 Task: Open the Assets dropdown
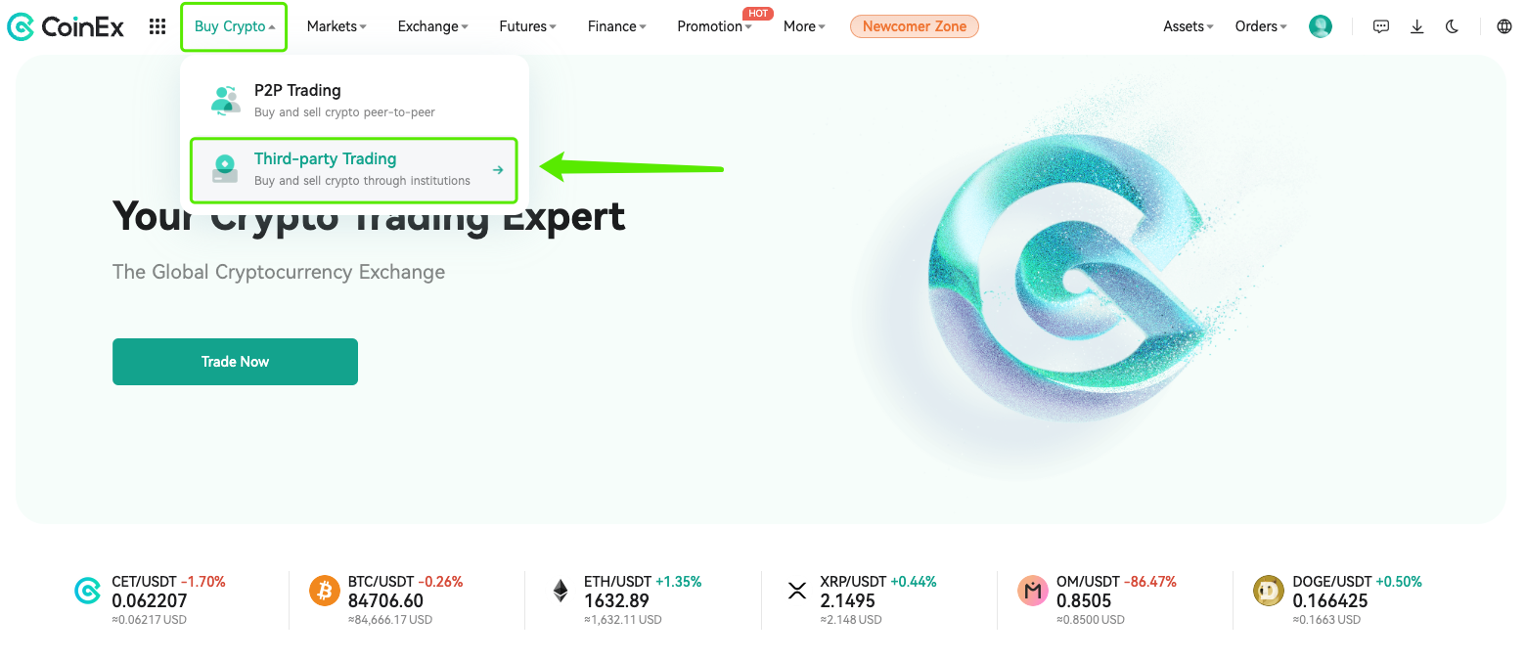[1188, 26]
